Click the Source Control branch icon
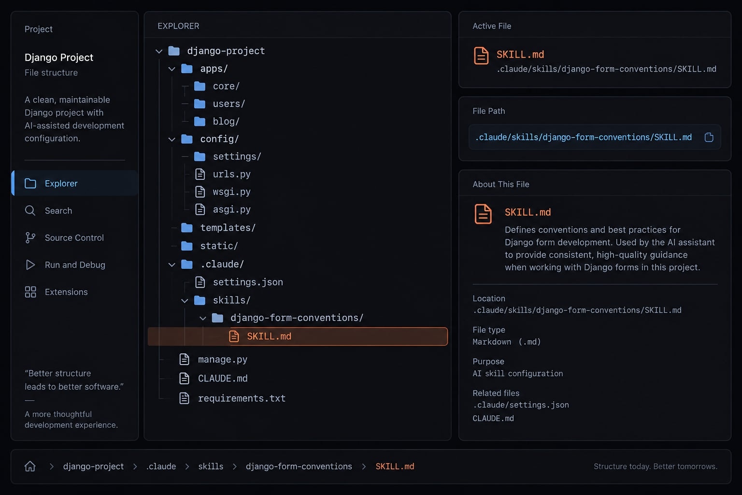Screen dimensions: 742x495 [x=30, y=237]
